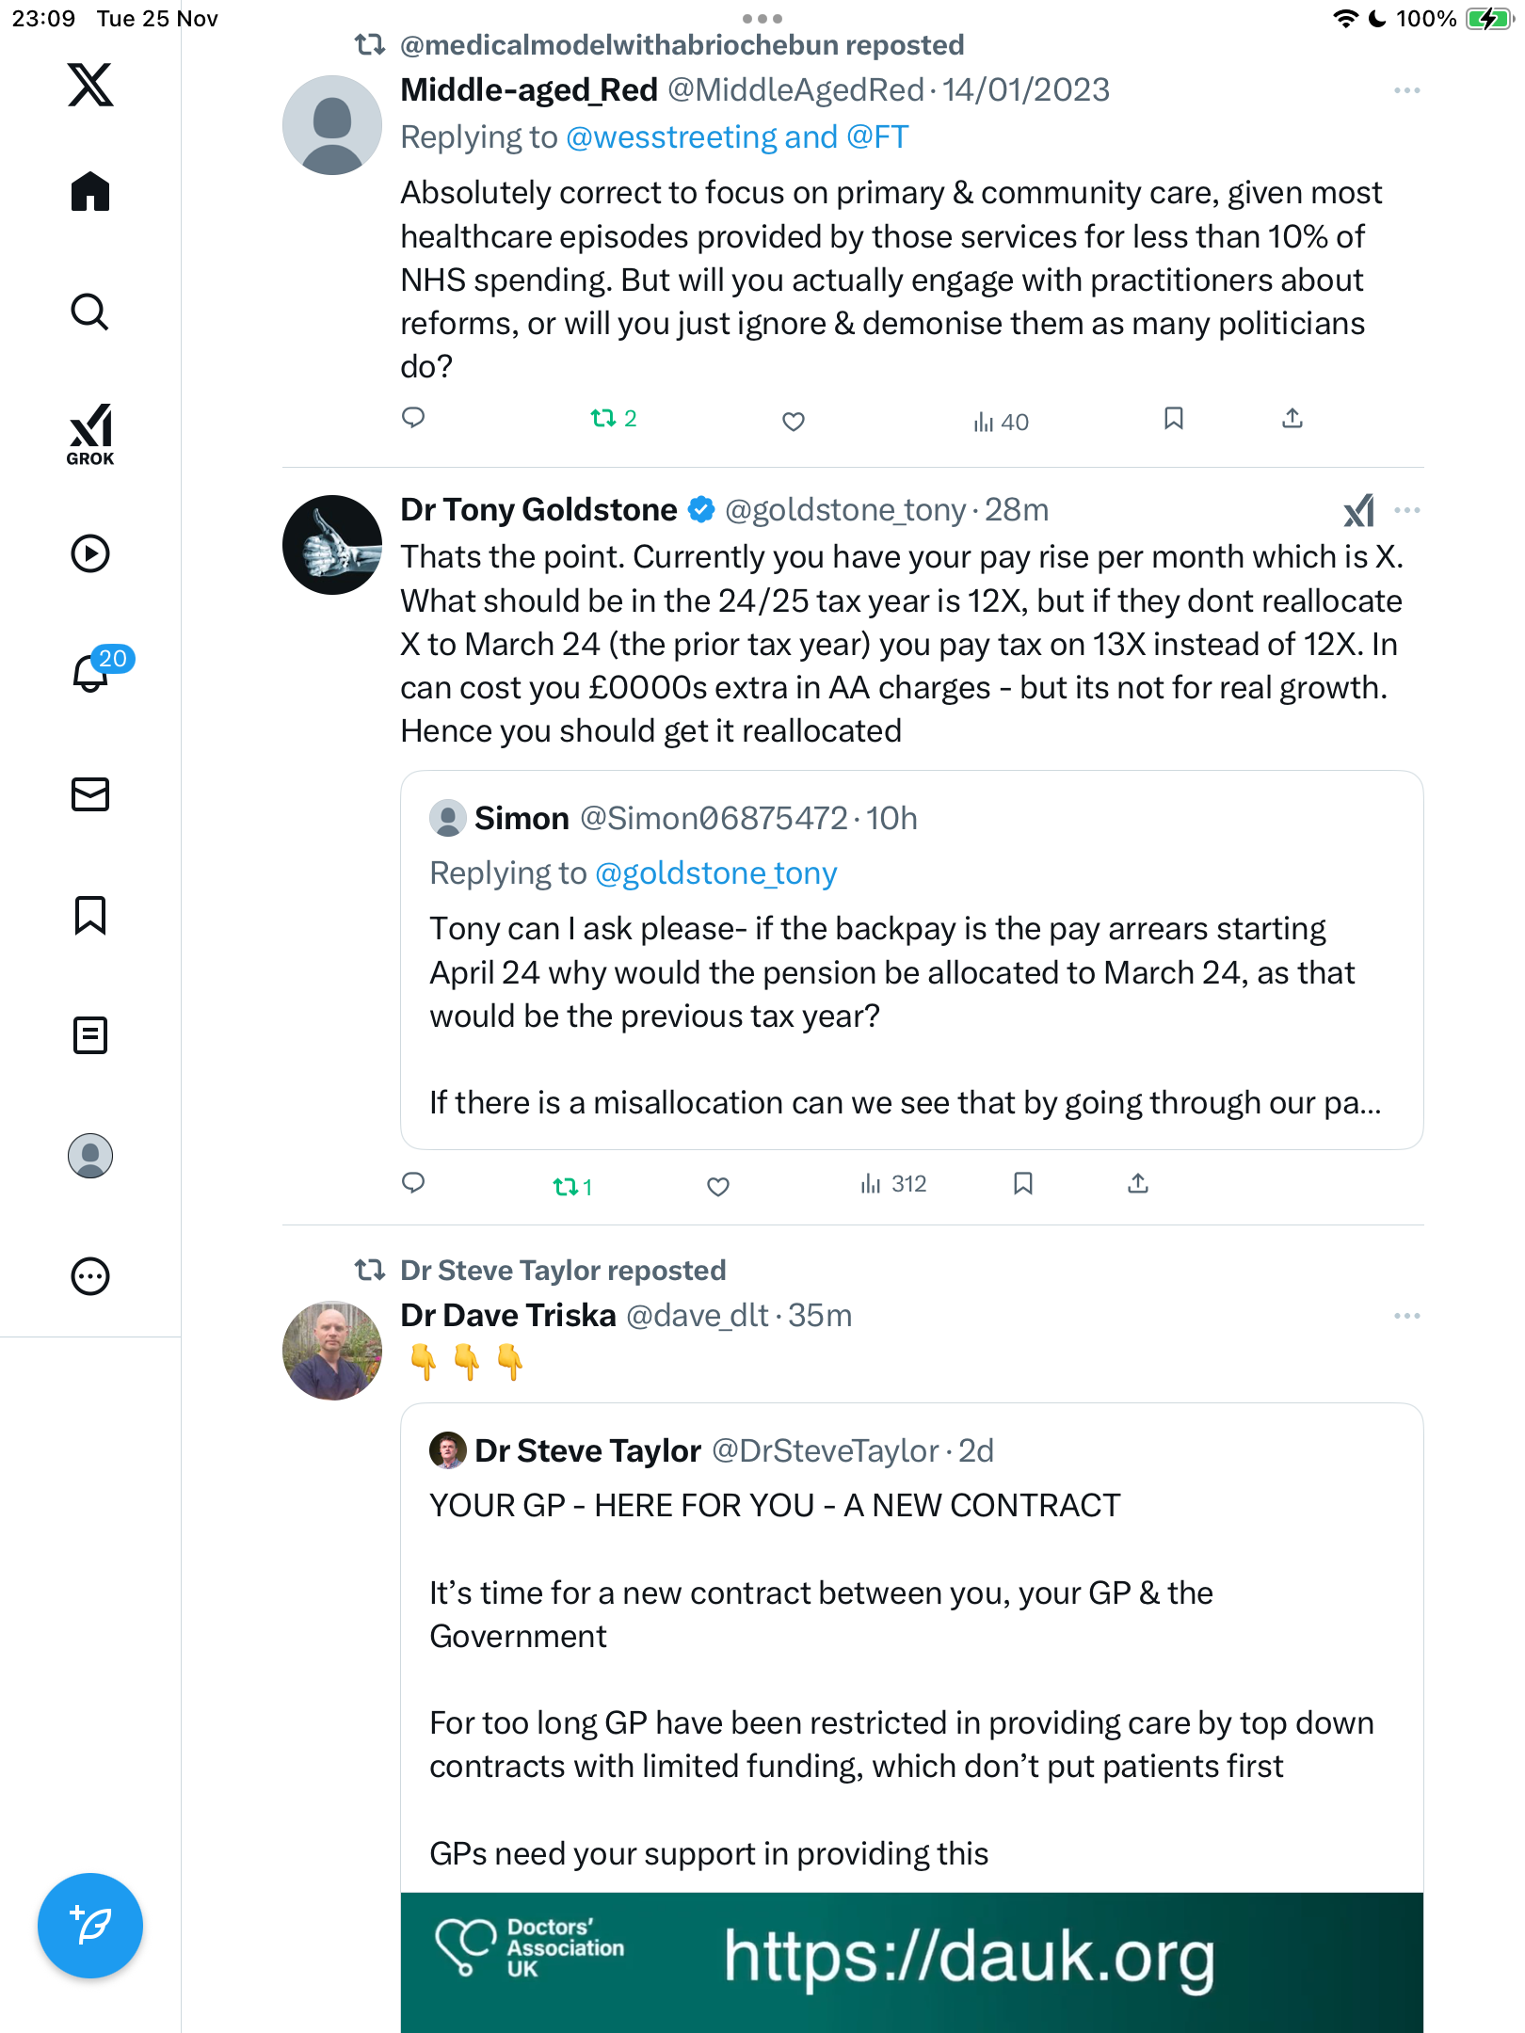Click Grok explain icon on Goldstone post

1358,511
